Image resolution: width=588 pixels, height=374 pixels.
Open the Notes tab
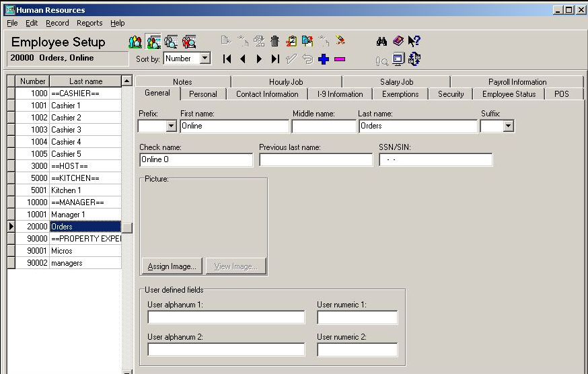click(182, 82)
